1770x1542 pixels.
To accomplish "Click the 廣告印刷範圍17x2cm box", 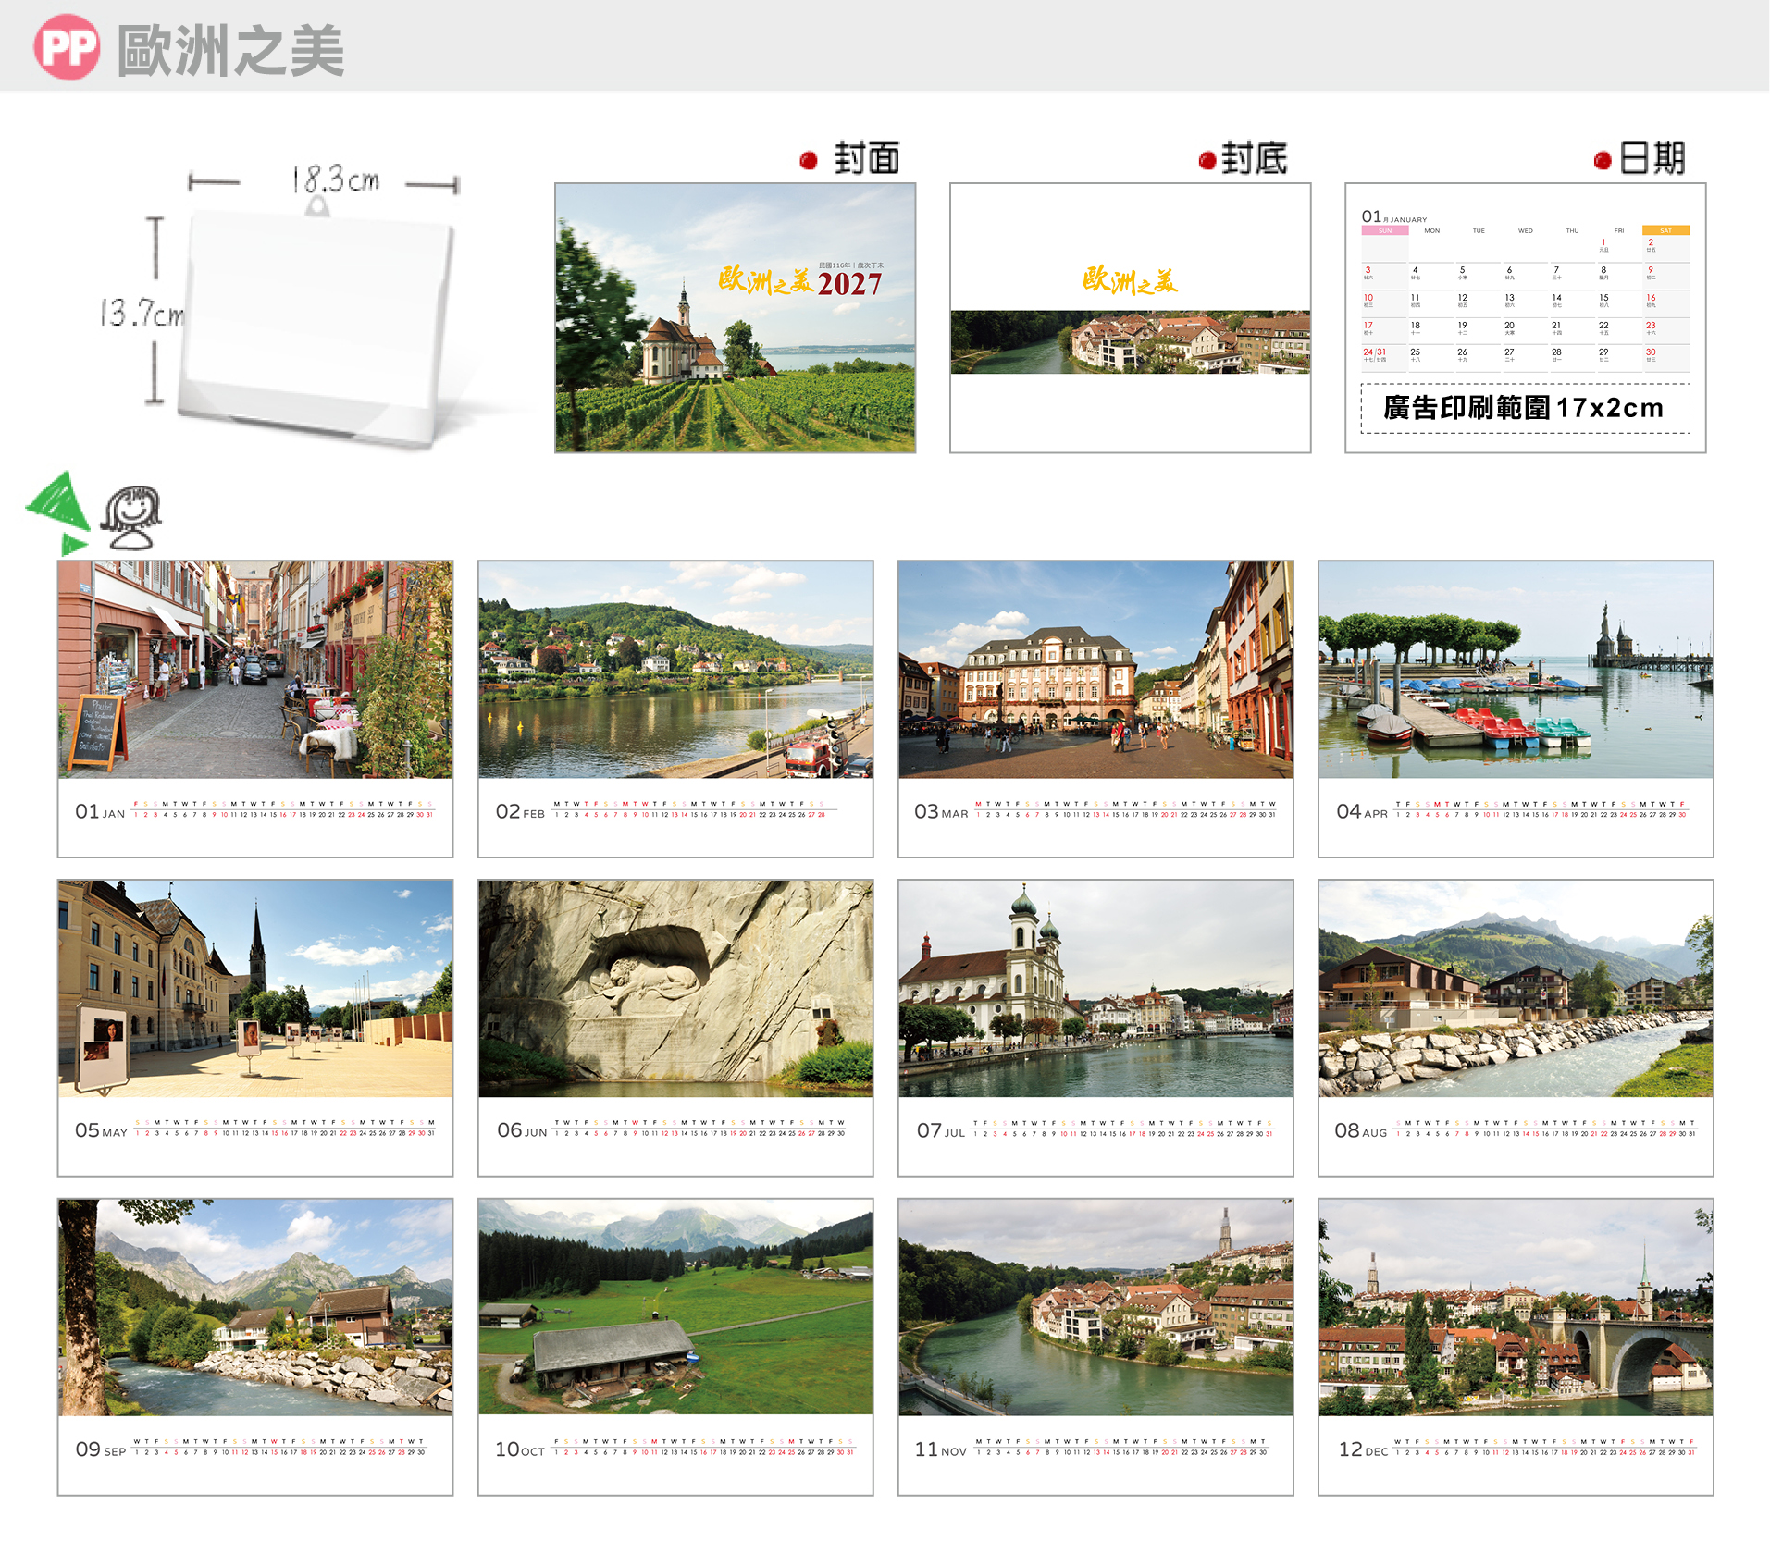I will pyautogui.click(x=1526, y=408).
